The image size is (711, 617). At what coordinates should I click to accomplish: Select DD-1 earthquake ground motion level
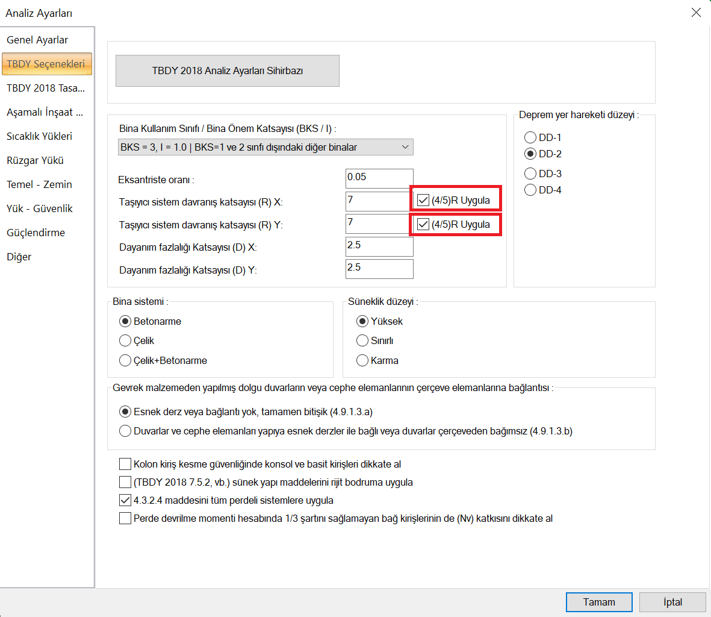pos(530,137)
